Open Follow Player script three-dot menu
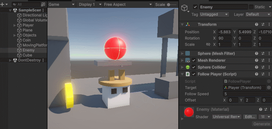Screen dimensions: 272x129 (x=269, y=74)
